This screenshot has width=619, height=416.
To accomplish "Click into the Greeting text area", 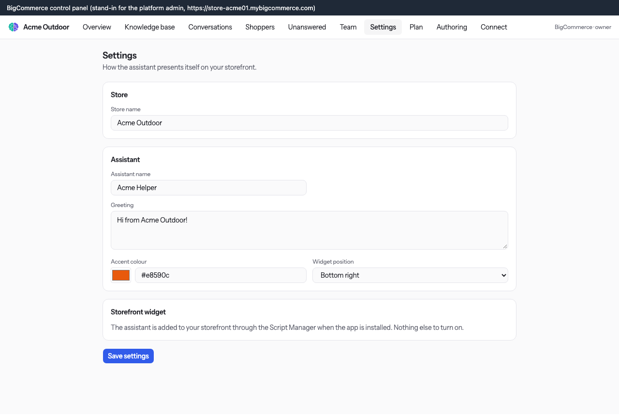I will pyautogui.click(x=309, y=230).
